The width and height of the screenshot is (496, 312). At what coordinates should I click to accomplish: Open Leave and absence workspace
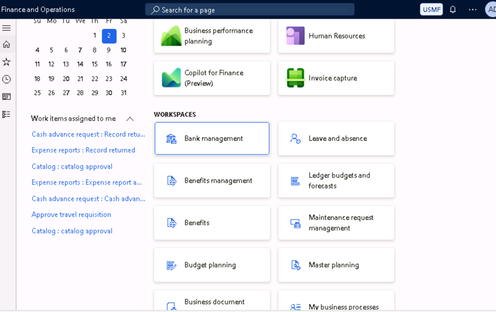point(336,138)
